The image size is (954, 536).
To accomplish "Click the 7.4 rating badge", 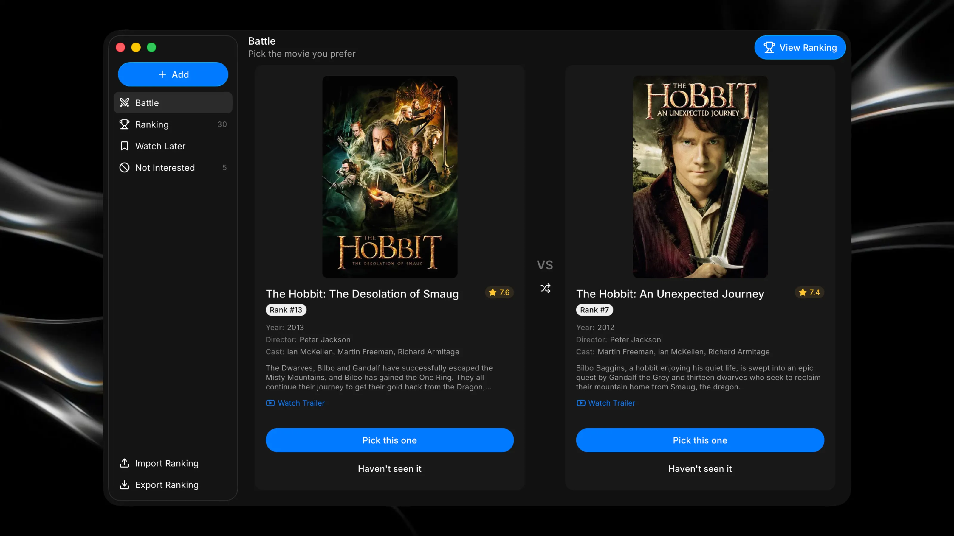I will (810, 292).
